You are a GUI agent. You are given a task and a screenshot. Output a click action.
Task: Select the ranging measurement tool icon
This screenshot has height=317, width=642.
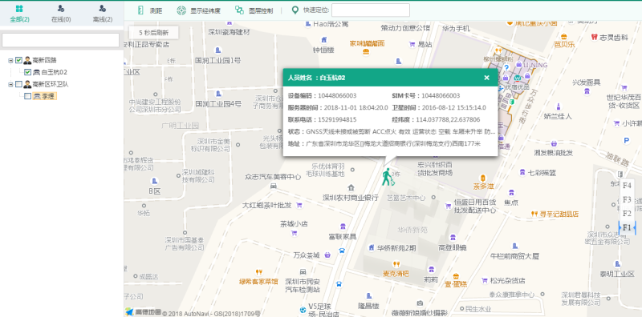(x=140, y=10)
